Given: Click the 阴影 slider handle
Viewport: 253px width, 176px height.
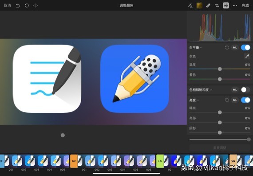Looking at the screenshot, I should [x=220, y=133].
